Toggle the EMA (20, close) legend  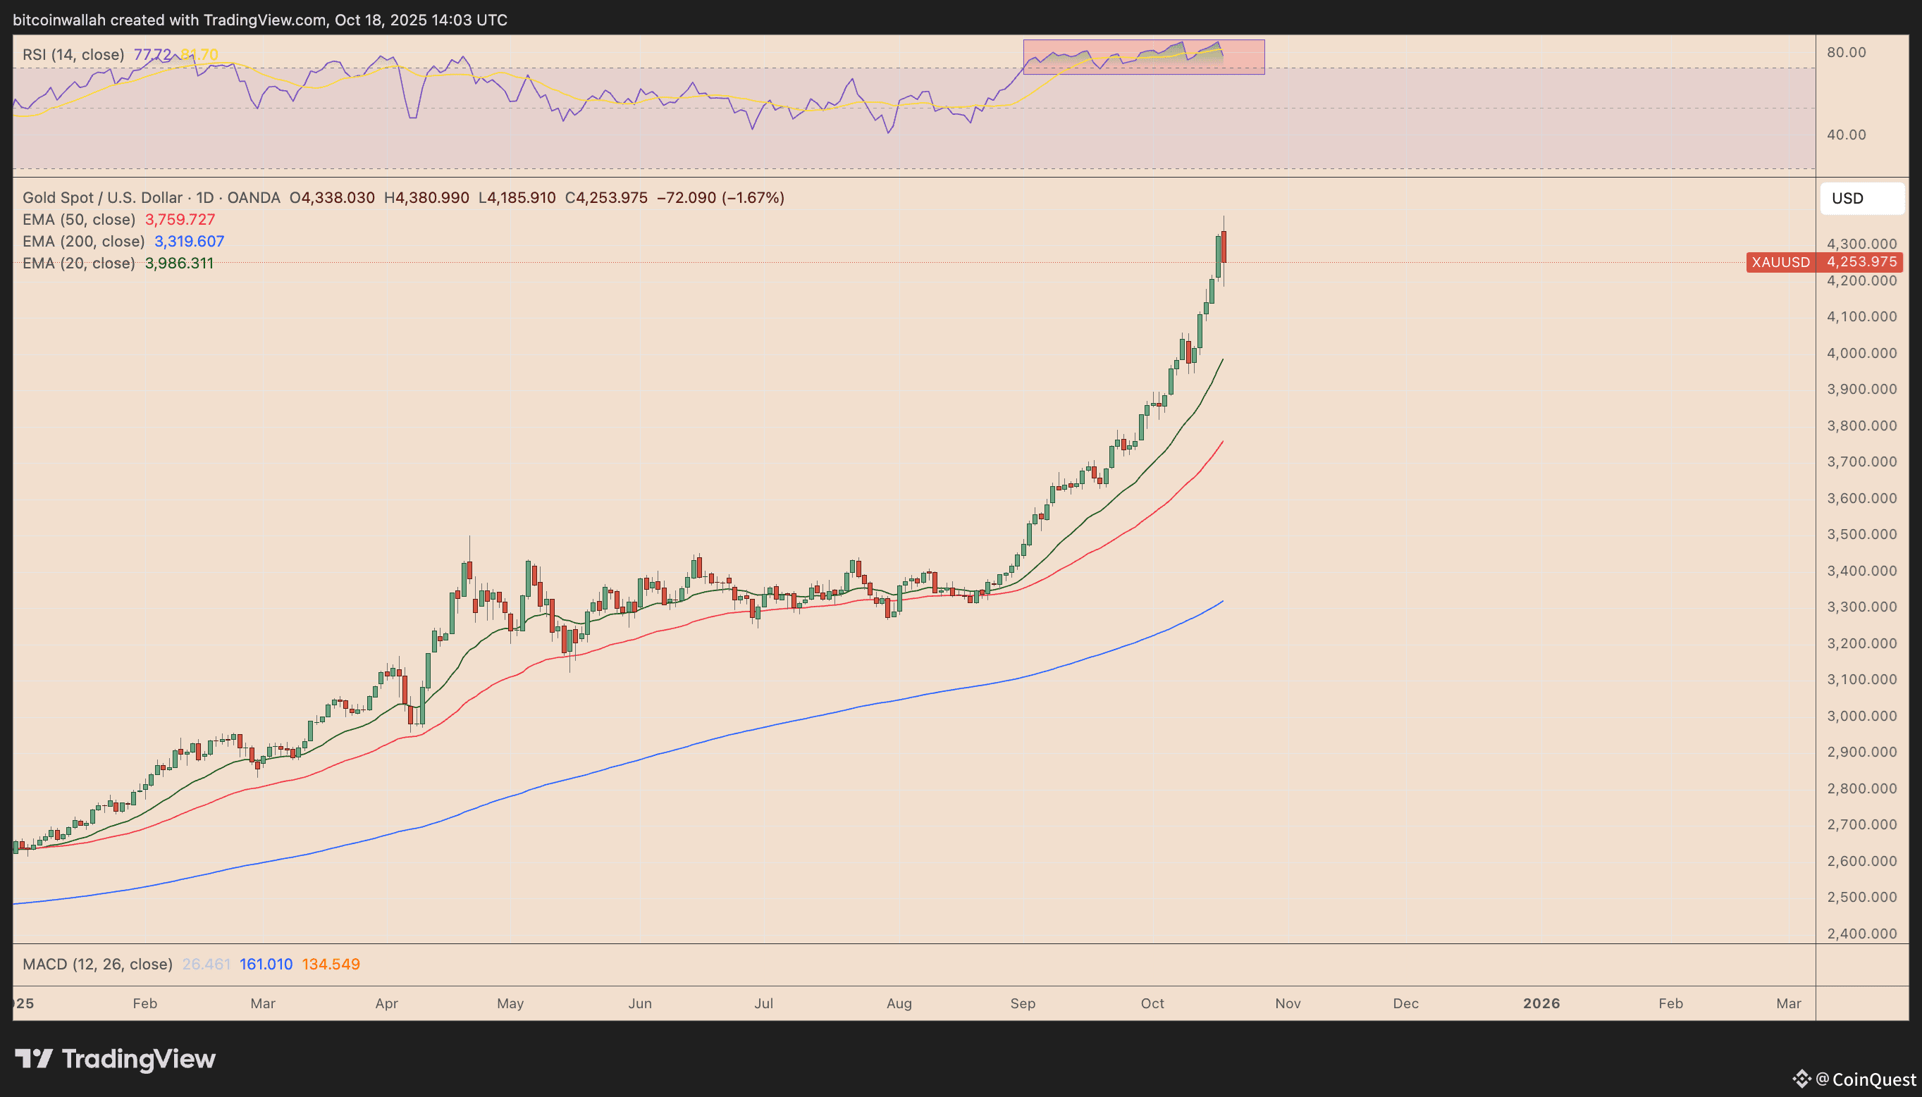coord(78,263)
